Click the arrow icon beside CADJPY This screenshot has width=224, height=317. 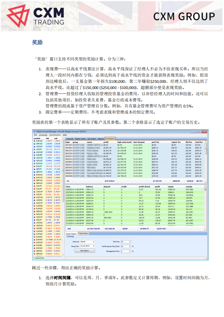34,189
